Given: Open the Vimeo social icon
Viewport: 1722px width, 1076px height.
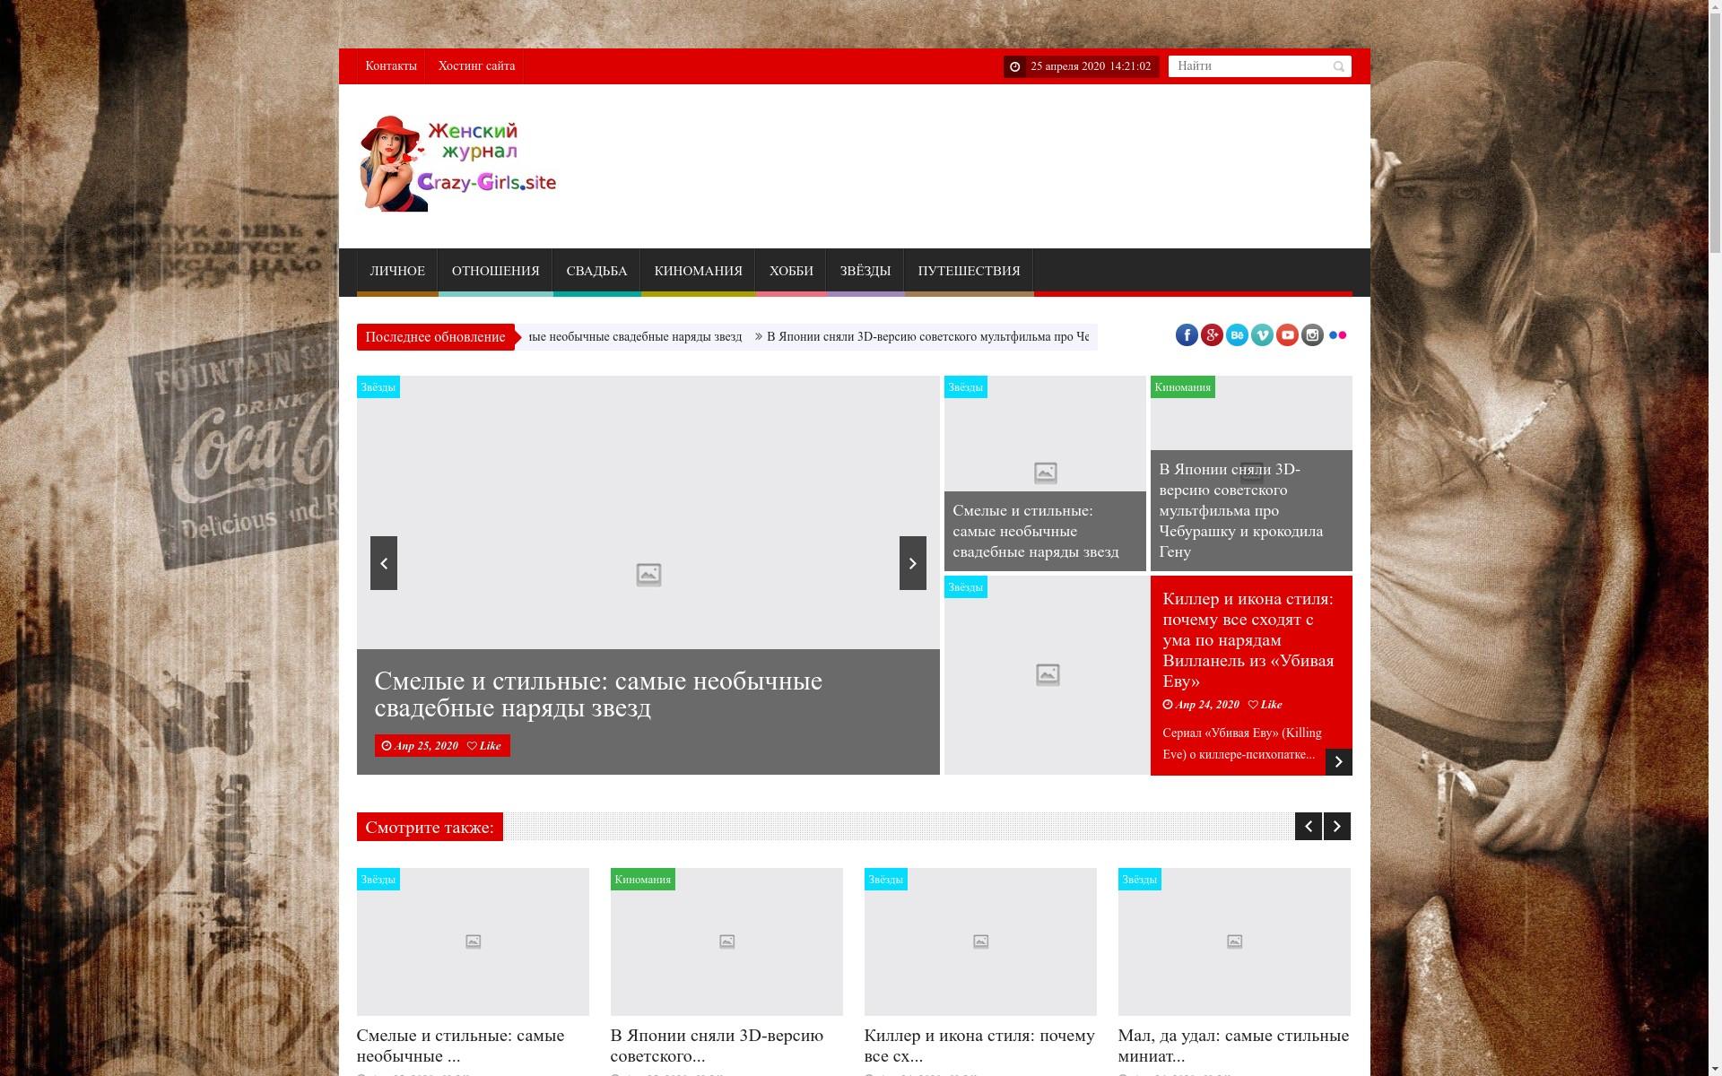Looking at the screenshot, I should (x=1262, y=335).
